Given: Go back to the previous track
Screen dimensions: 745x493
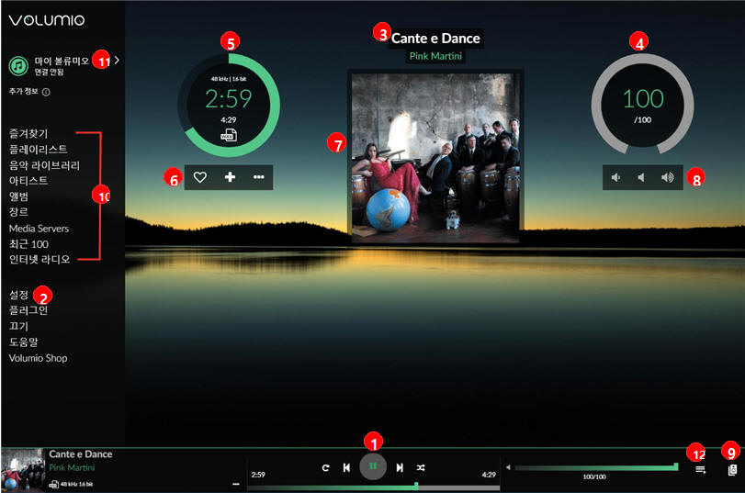Looking at the screenshot, I should click(346, 467).
